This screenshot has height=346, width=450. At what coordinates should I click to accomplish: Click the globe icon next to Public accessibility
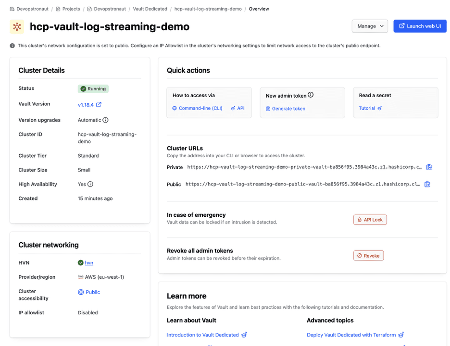[x=81, y=292]
